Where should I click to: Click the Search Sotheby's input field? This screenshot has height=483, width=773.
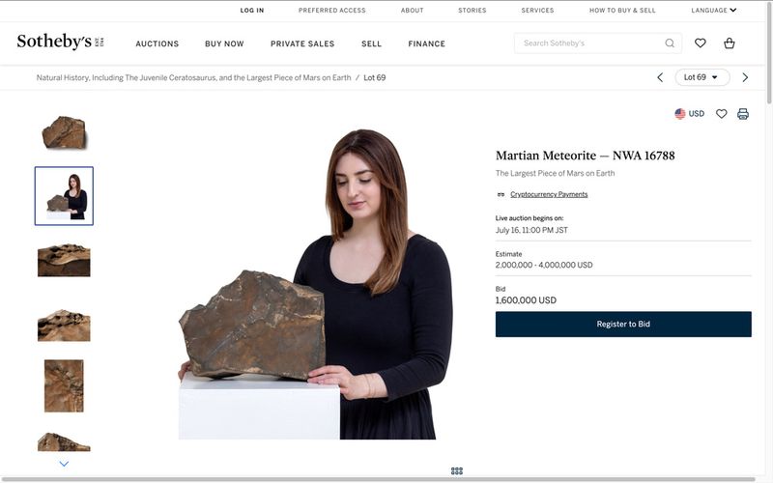(x=589, y=43)
